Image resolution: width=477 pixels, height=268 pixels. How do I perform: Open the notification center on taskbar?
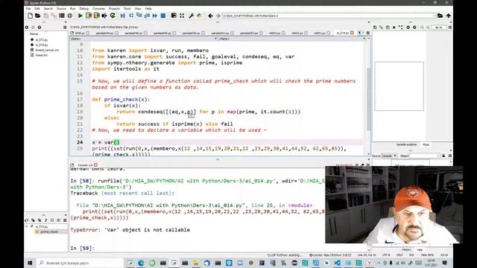[444, 263]
